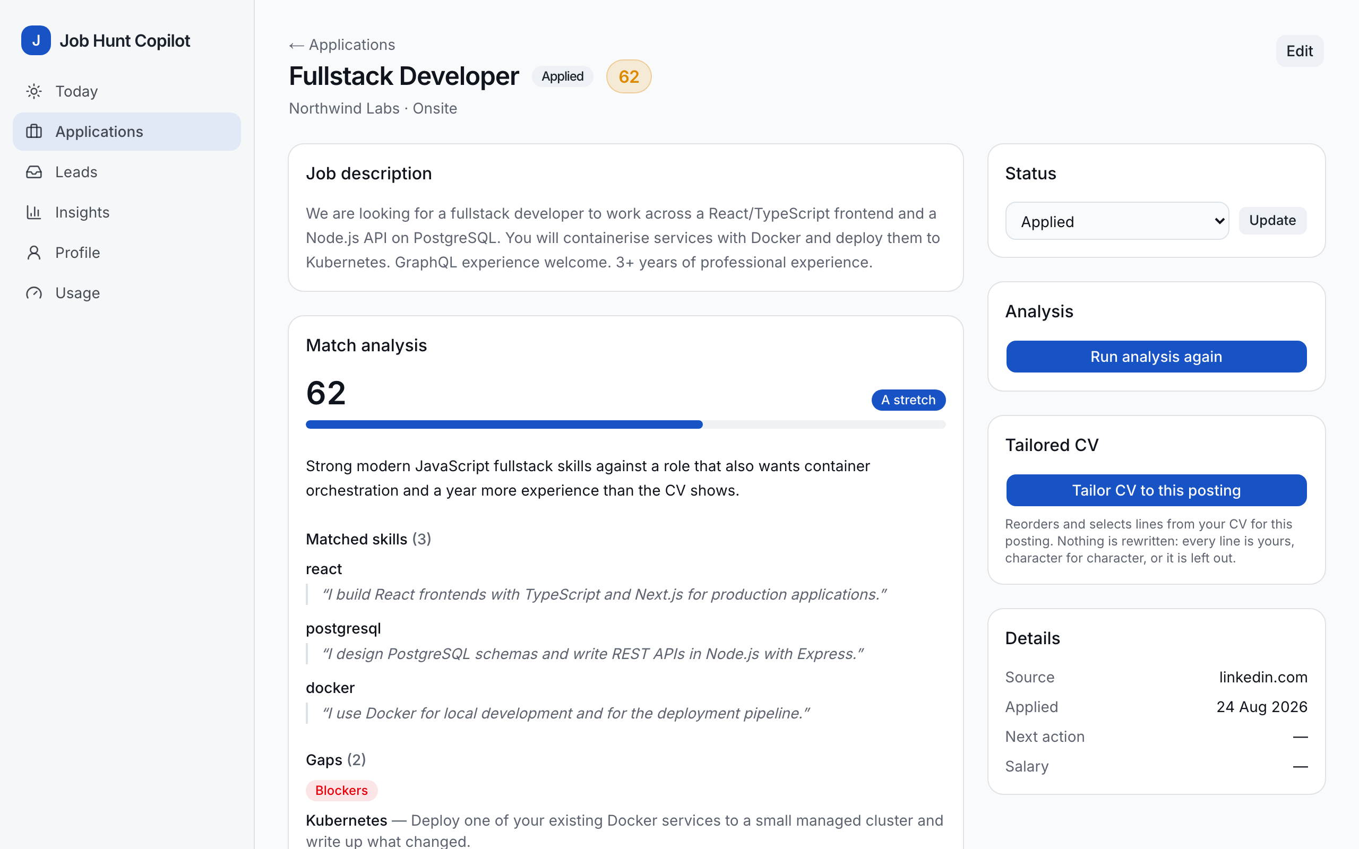The height and width of the screenshot is (849, 1359).
Task: Click the Applications briefcase icon
Action: pyautogui.click(x=35, y=132)
